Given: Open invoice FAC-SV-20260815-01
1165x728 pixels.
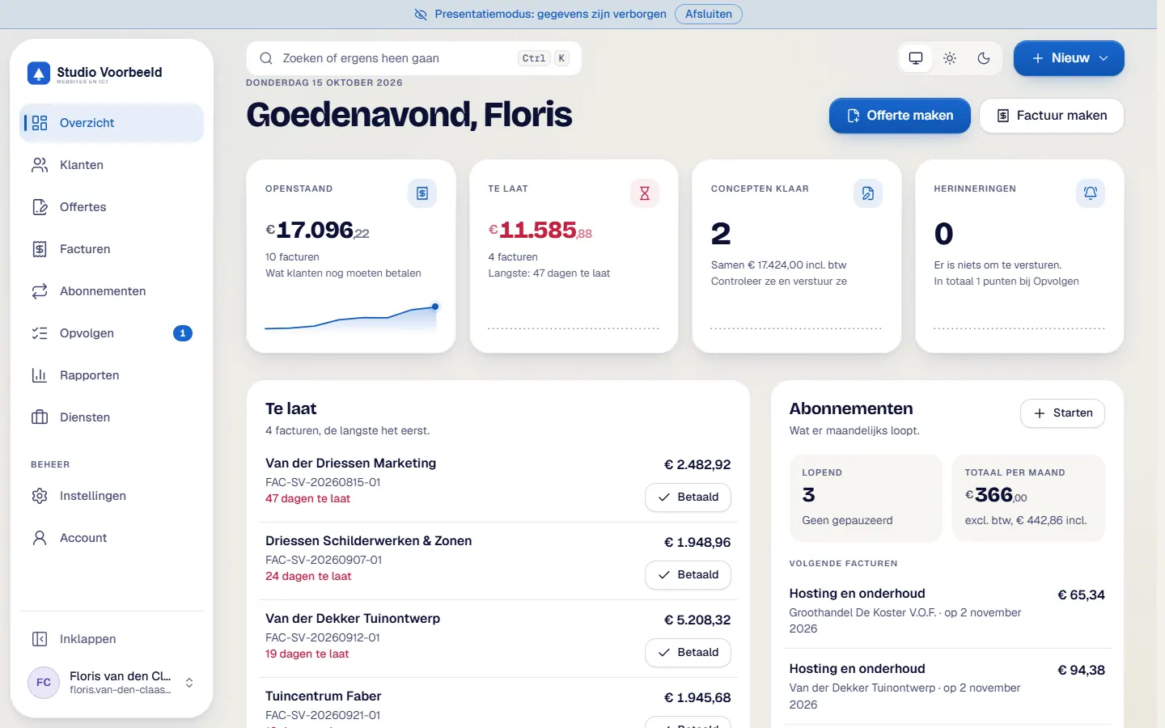Looking at the screenshot, I should coord(323,482).
